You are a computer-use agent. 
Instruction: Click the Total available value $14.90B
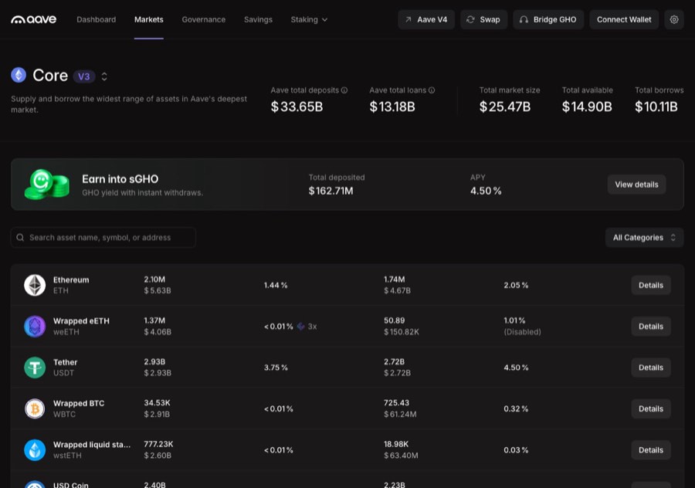(x=587, y=107)
